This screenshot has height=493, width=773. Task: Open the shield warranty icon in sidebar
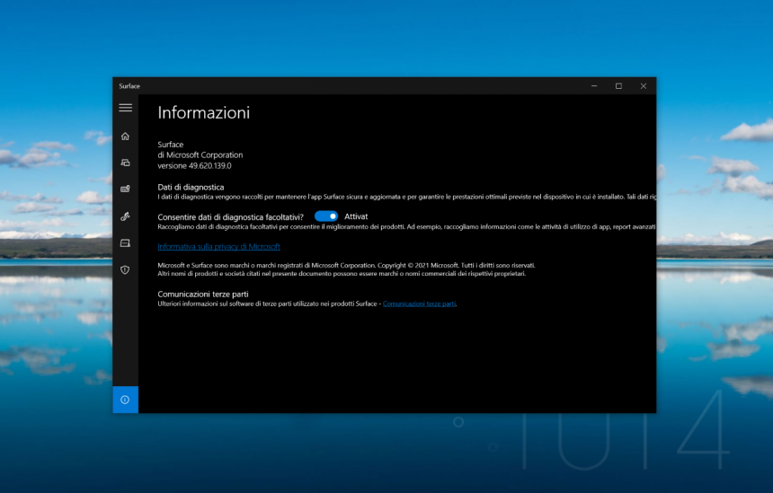(125, 269)
